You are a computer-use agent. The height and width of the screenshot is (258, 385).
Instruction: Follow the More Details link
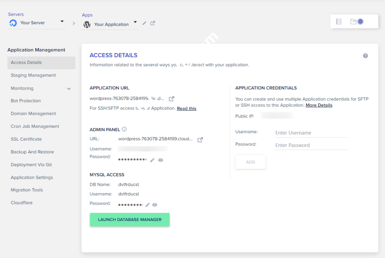click(319, 105)
